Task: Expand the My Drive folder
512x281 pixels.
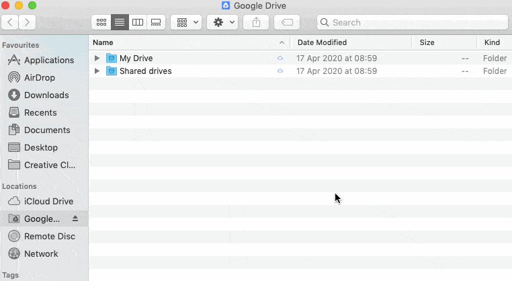Action: tap(97, 58)
